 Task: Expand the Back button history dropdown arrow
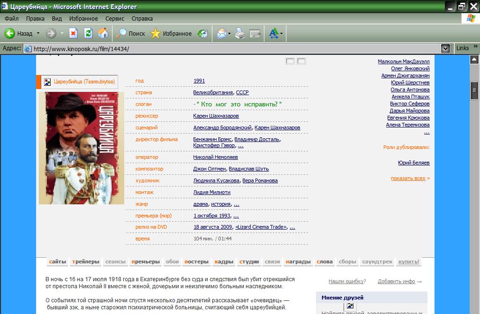(x=38, y=34)
